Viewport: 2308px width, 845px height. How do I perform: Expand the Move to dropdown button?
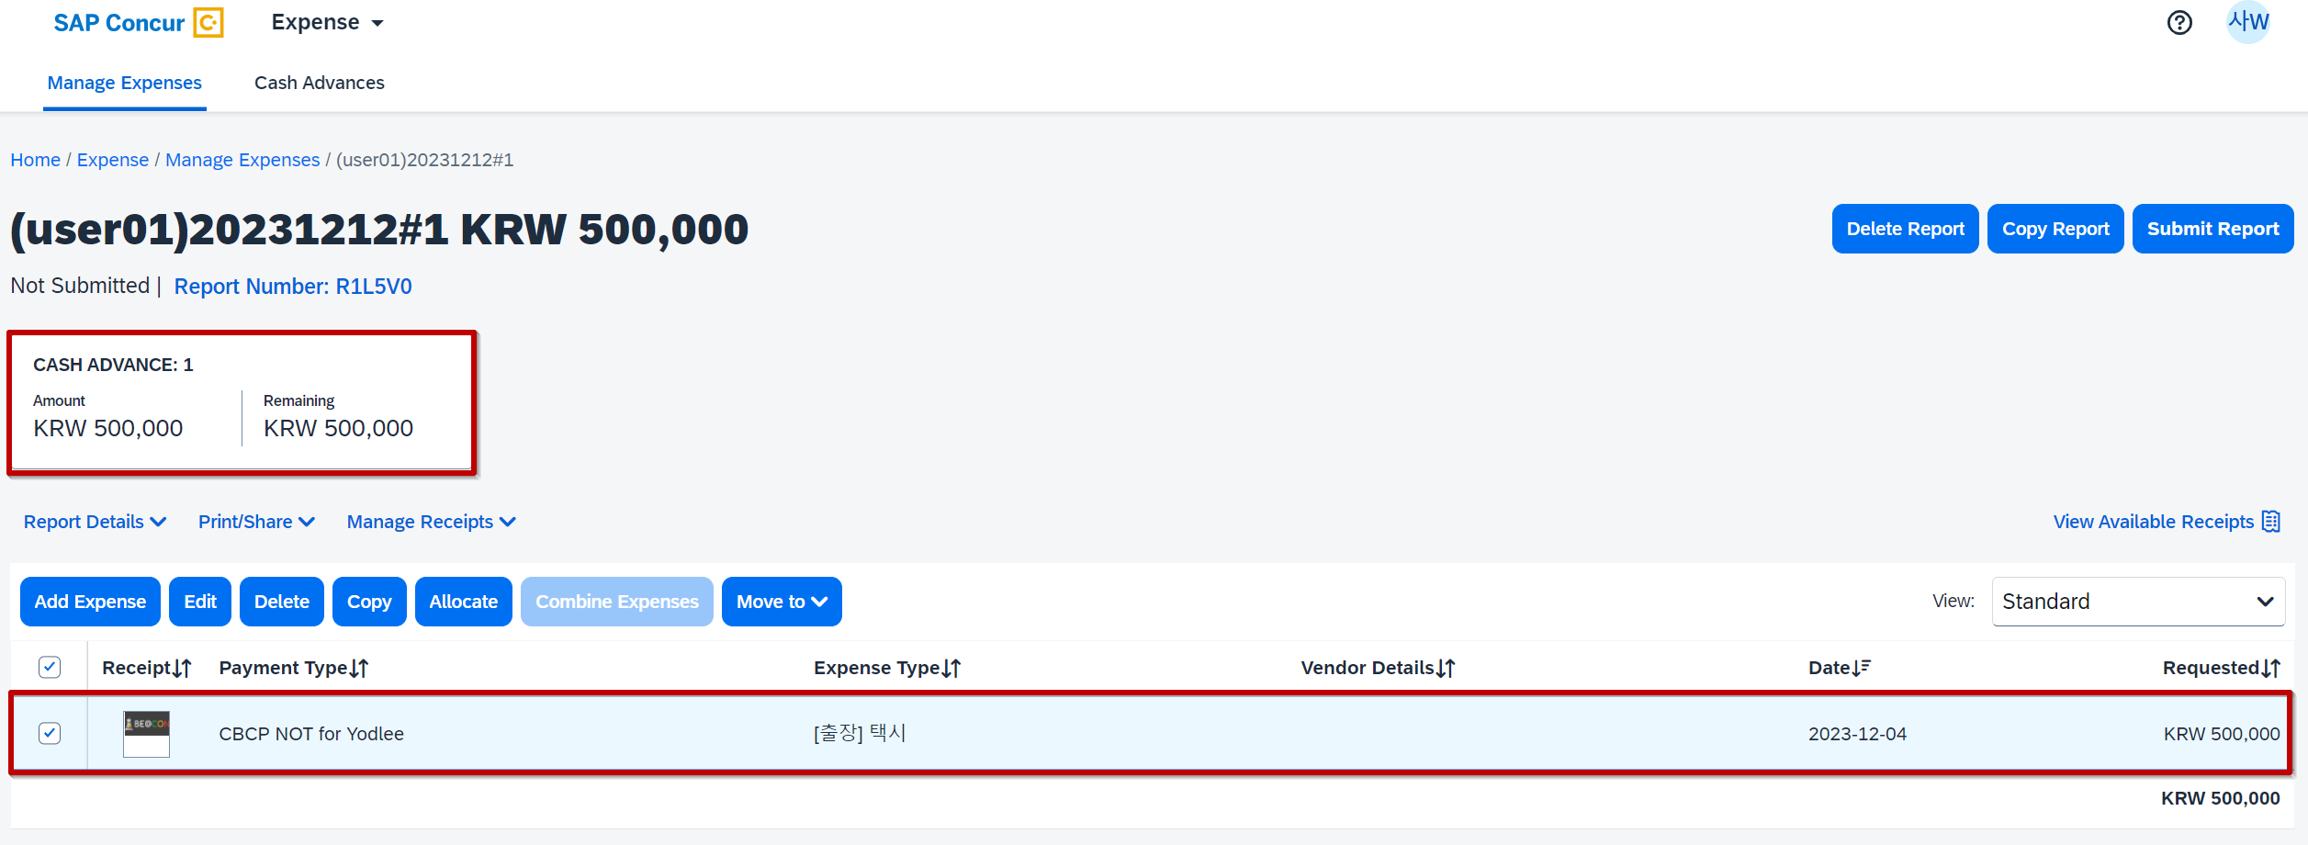pyautogui.click(x=782, y=602)
